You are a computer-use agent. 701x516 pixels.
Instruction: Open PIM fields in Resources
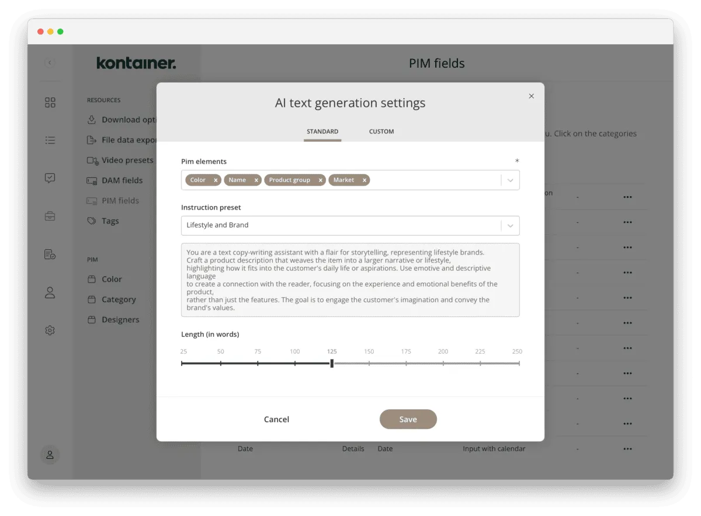113,201
